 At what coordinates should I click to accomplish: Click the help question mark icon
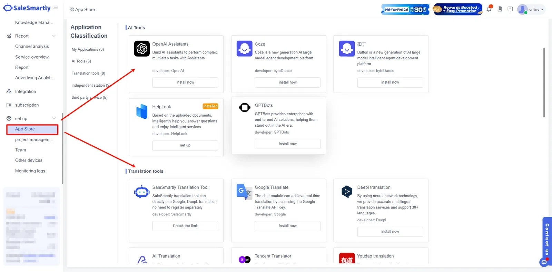pos(510,9)
